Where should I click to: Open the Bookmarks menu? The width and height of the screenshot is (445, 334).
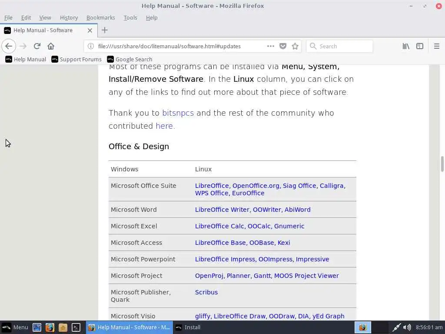100,17
